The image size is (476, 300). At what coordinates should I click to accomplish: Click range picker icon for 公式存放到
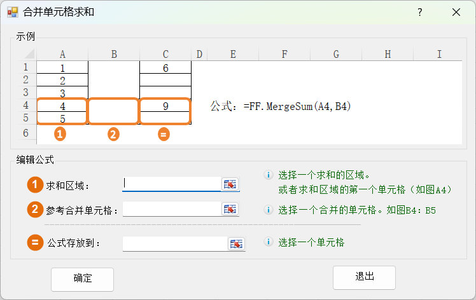tap(236, 243)
